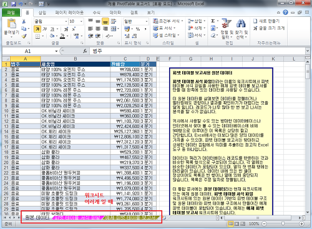Screen dimensions: 312x229
Task: Open the borders dropdown arrow
Action: coord(43,36)
